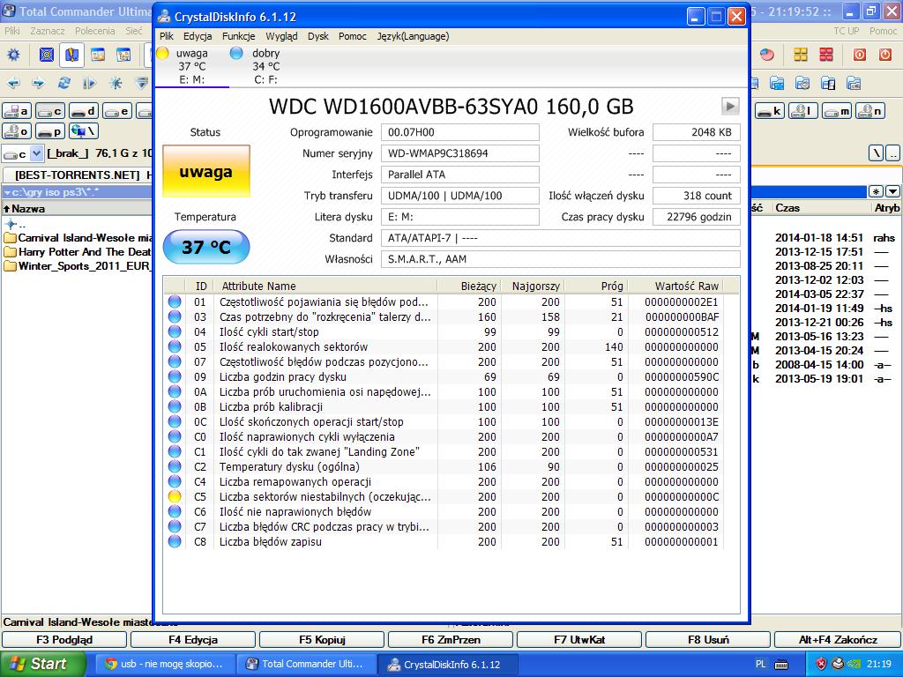Open the Funkcje menu in CrystalDiskInfo
903x677 pixels.
[x=238, y=36]
